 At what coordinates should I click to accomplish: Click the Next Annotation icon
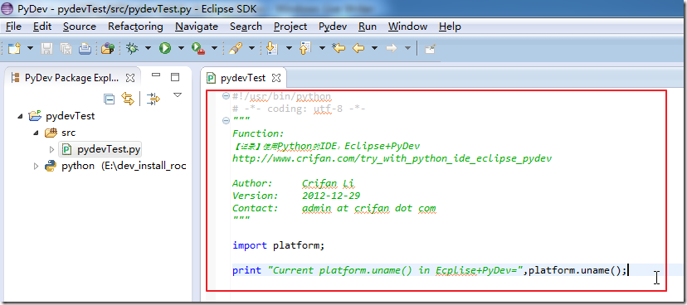272,48
